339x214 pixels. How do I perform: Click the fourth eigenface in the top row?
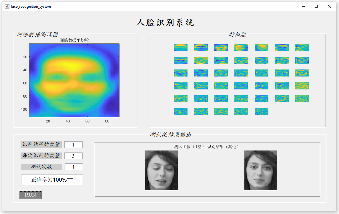click(241, 47)
